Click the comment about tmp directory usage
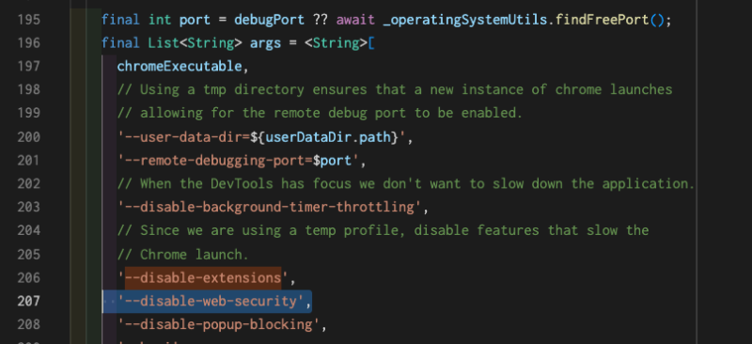752x344 pixels. coord(395,89)
